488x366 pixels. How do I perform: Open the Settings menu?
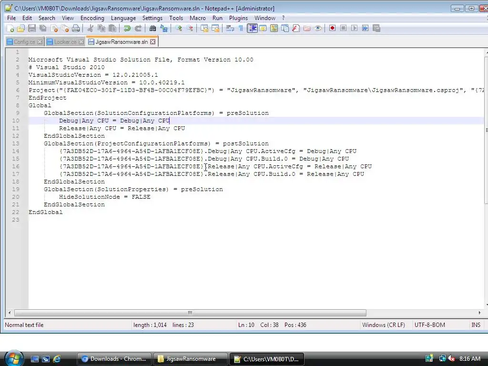pyautogui.click(x=152, y=18)
